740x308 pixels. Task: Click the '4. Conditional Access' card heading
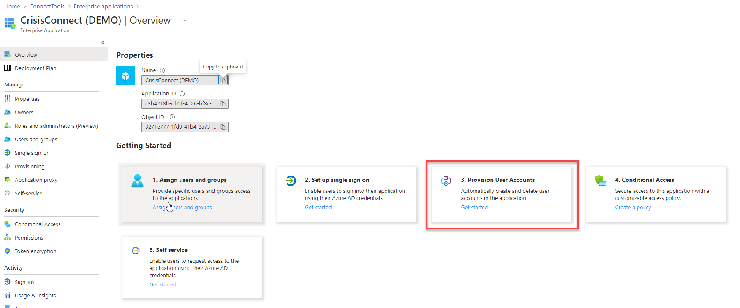(645, 180)
